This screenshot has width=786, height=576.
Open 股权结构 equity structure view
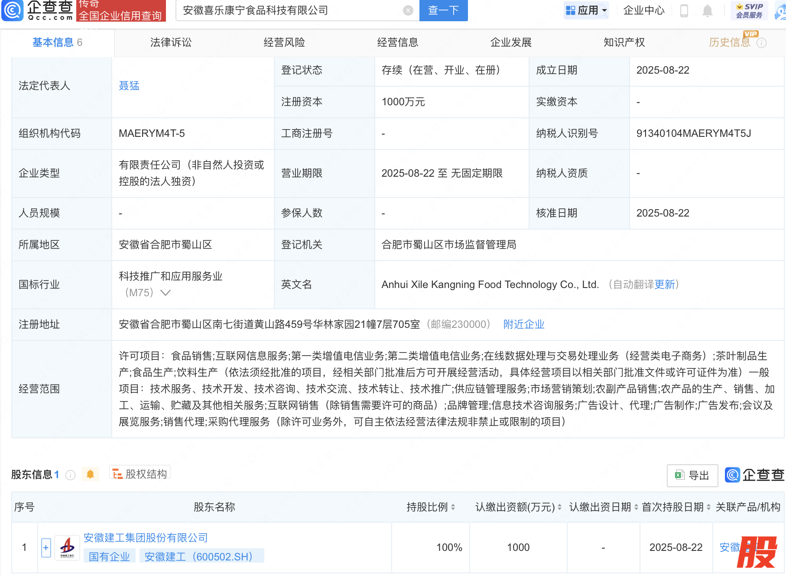click(x=140, y=474)
